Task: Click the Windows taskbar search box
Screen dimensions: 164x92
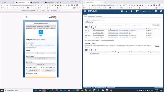Action: pyautogui.click(x=19, y=90)
